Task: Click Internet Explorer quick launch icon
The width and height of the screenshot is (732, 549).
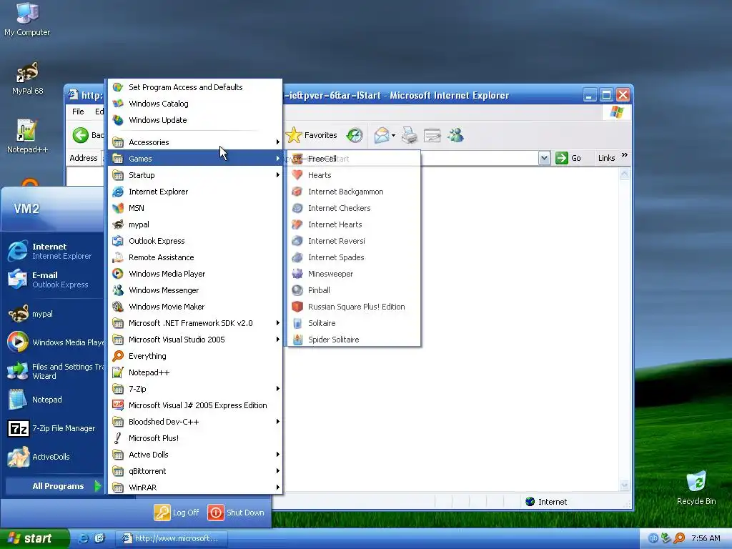Action: click(83, 538)
